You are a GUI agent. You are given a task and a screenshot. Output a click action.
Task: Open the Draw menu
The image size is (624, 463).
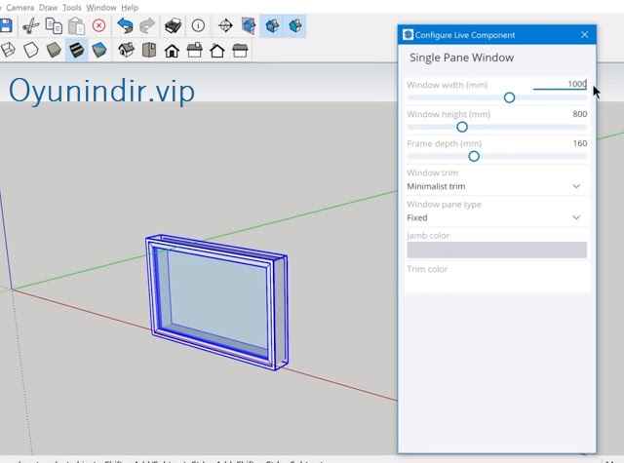pos(48,8)
